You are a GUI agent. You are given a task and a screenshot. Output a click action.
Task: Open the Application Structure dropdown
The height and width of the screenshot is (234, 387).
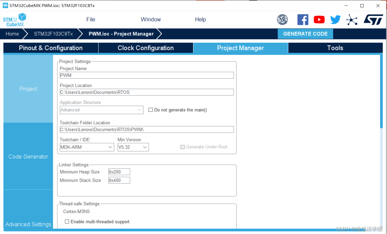(x=101, y=110)
